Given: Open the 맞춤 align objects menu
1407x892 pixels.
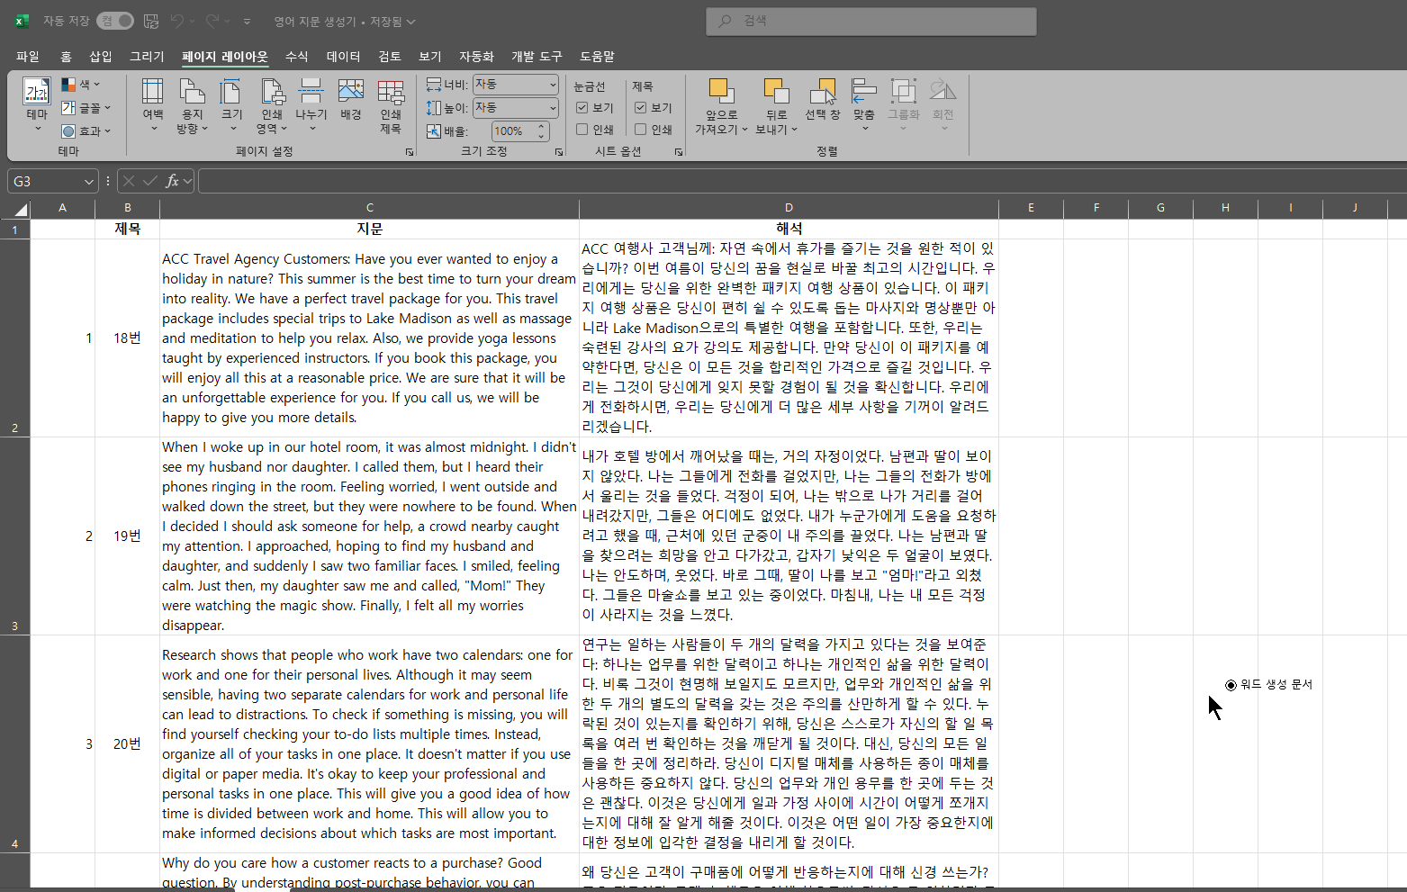Looking at the screenshot, I should pyautogui.click(x=864, y=105).
